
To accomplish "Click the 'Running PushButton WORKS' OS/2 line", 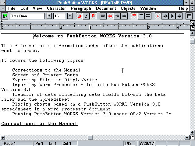I will click(92, 114).
